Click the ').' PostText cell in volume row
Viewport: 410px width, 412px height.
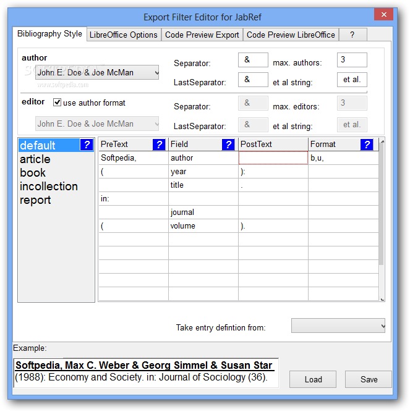273,226
